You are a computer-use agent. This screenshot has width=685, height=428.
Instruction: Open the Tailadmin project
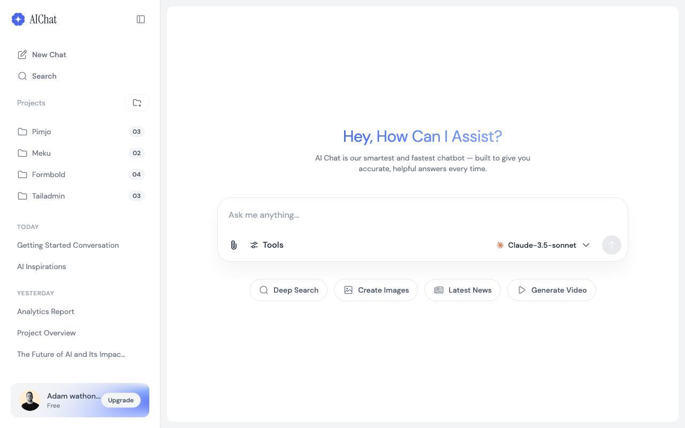pyautogui.click(x=80, y=196)
